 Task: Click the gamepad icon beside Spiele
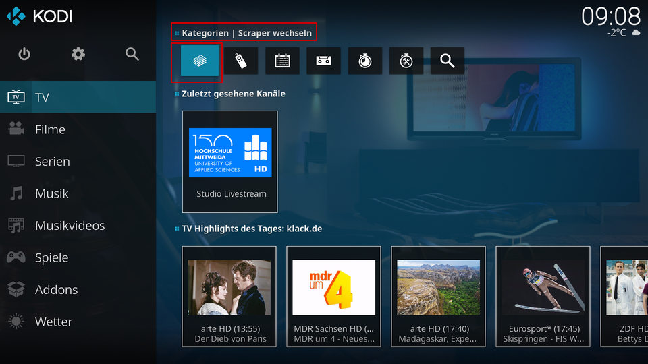[16, 257]
